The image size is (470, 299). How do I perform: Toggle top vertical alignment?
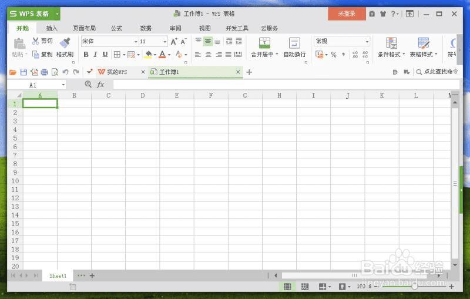tap(198, 41)
